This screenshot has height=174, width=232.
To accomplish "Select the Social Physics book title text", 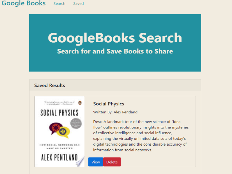I will pos(108,104).
